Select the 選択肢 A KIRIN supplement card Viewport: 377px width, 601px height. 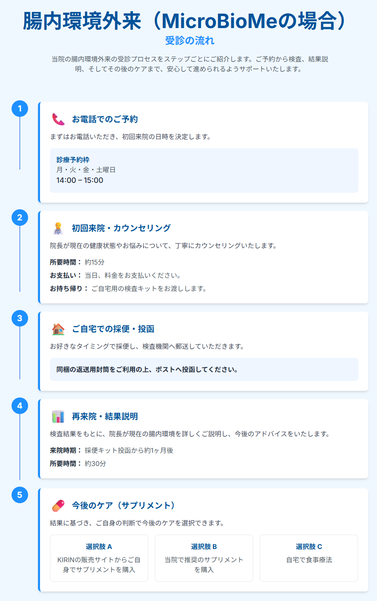[99, 558]
